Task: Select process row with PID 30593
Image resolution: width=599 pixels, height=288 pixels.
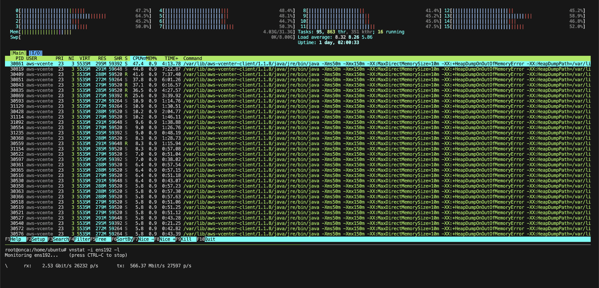Action: pyautogui.click(x=298, y=101)
